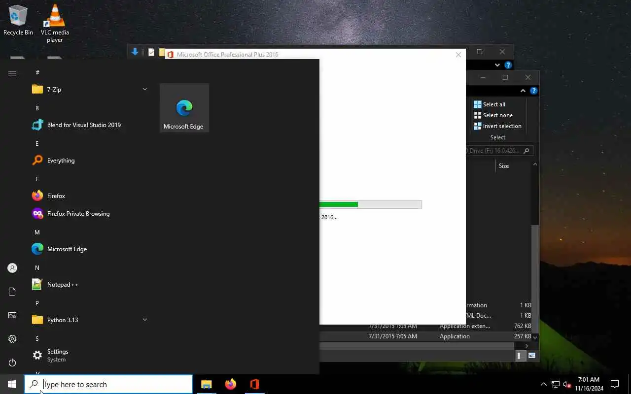Click Explorer horizontal scrollbar right arrow

[x=527, y=346]
